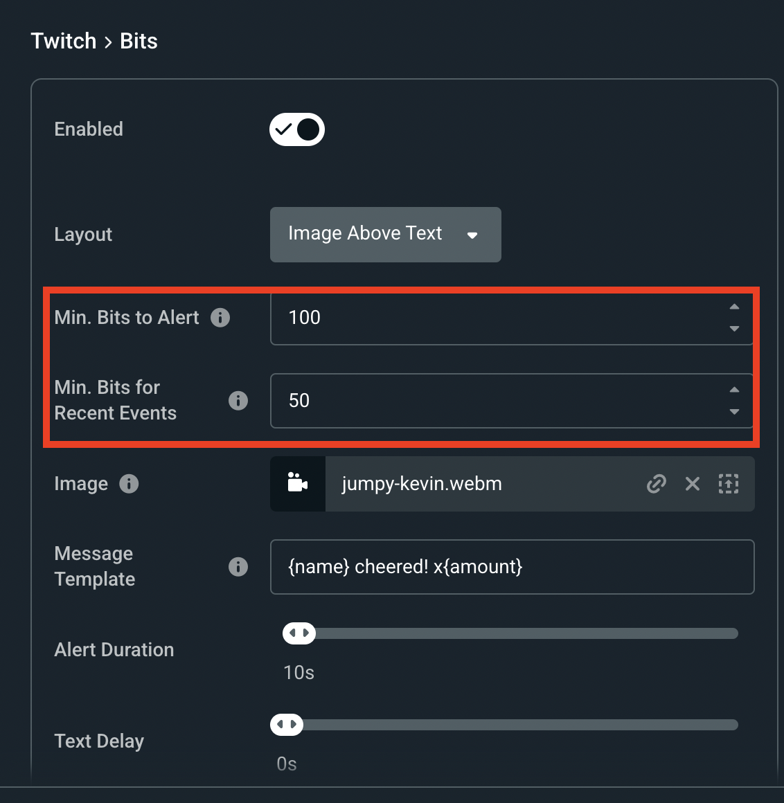Image resolution: width=784 pixels, height=803 pixels.
Task: Click the Bits breadcrumb item
Action: point(139,41)
